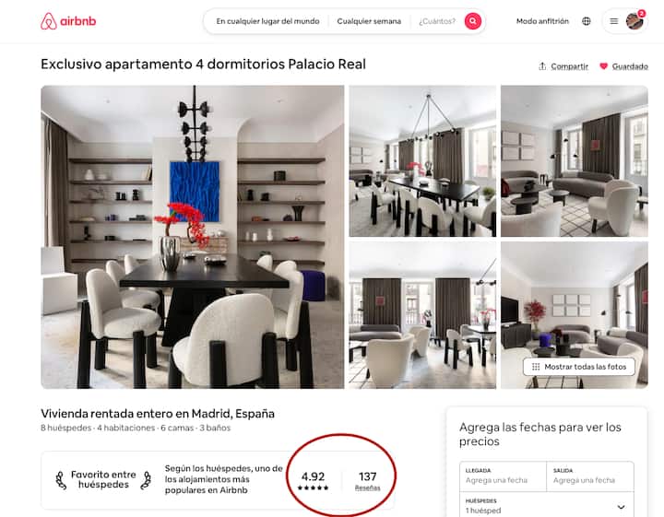
Task: Open the globe language selector
Action: coord(587,21)
